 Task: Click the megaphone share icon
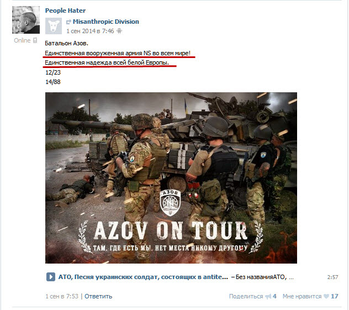click(268, 296)
